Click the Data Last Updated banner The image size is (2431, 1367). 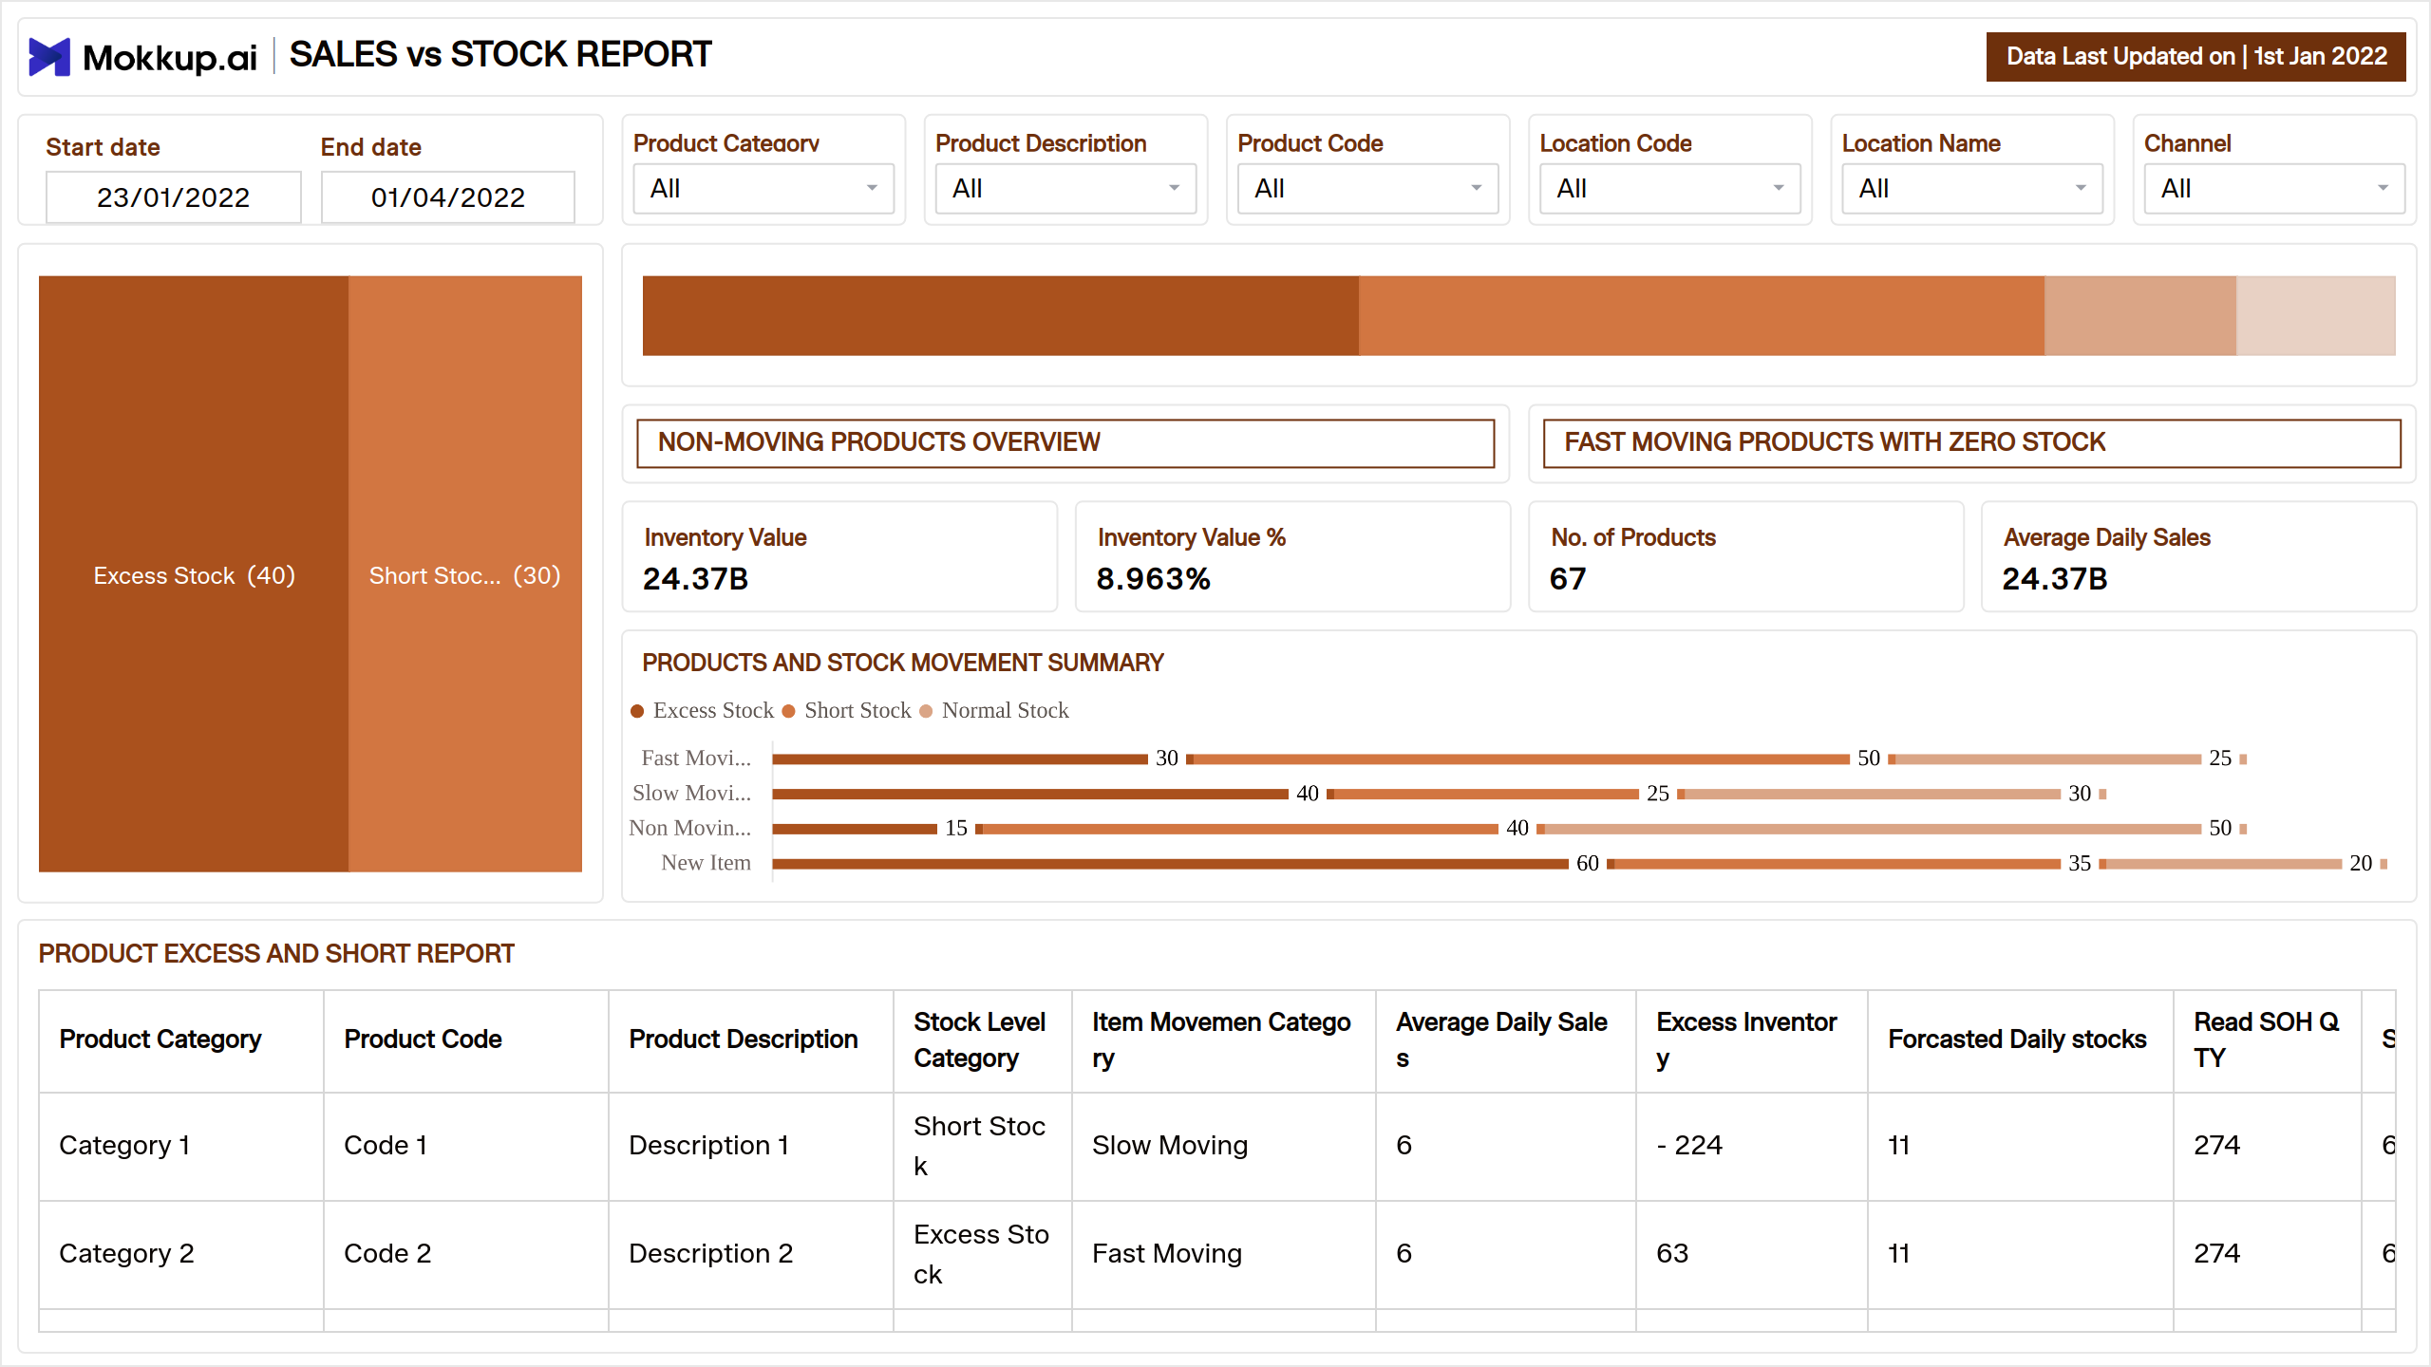(x=2195, y=57)
